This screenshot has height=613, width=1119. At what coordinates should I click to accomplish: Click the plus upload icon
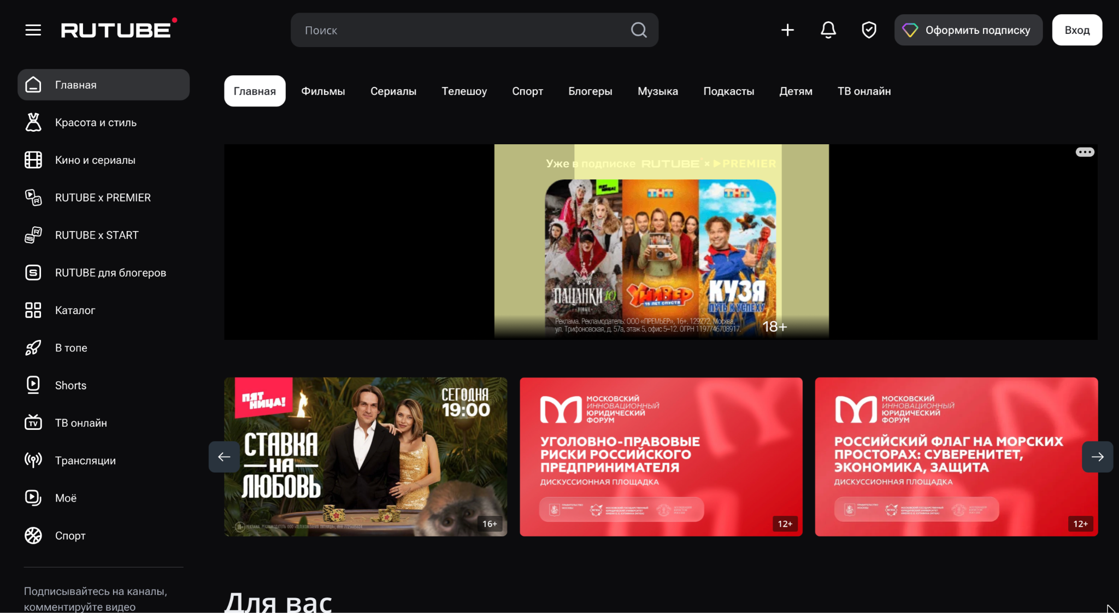[787, 30]
